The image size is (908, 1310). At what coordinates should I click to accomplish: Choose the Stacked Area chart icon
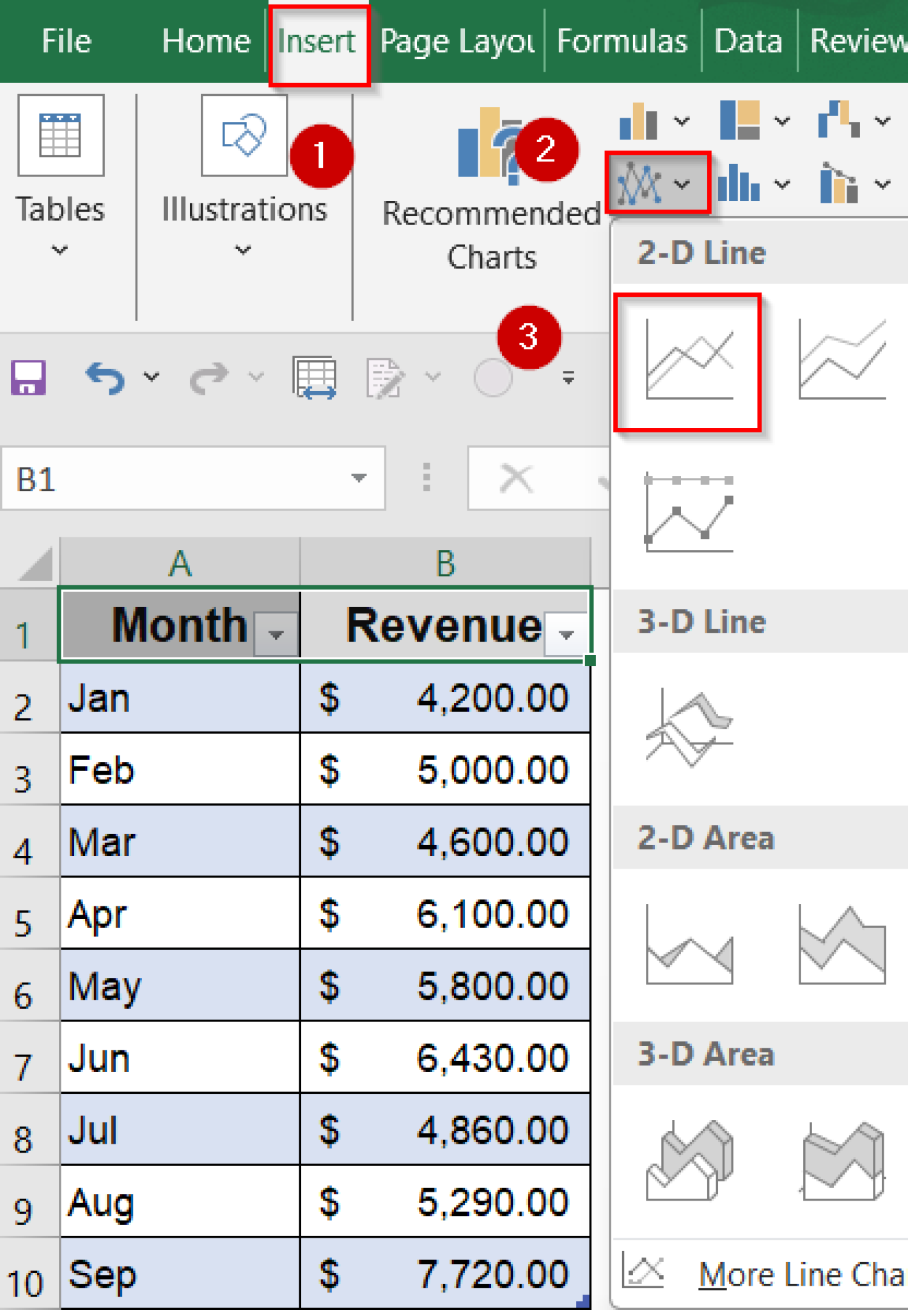(841, 945)
